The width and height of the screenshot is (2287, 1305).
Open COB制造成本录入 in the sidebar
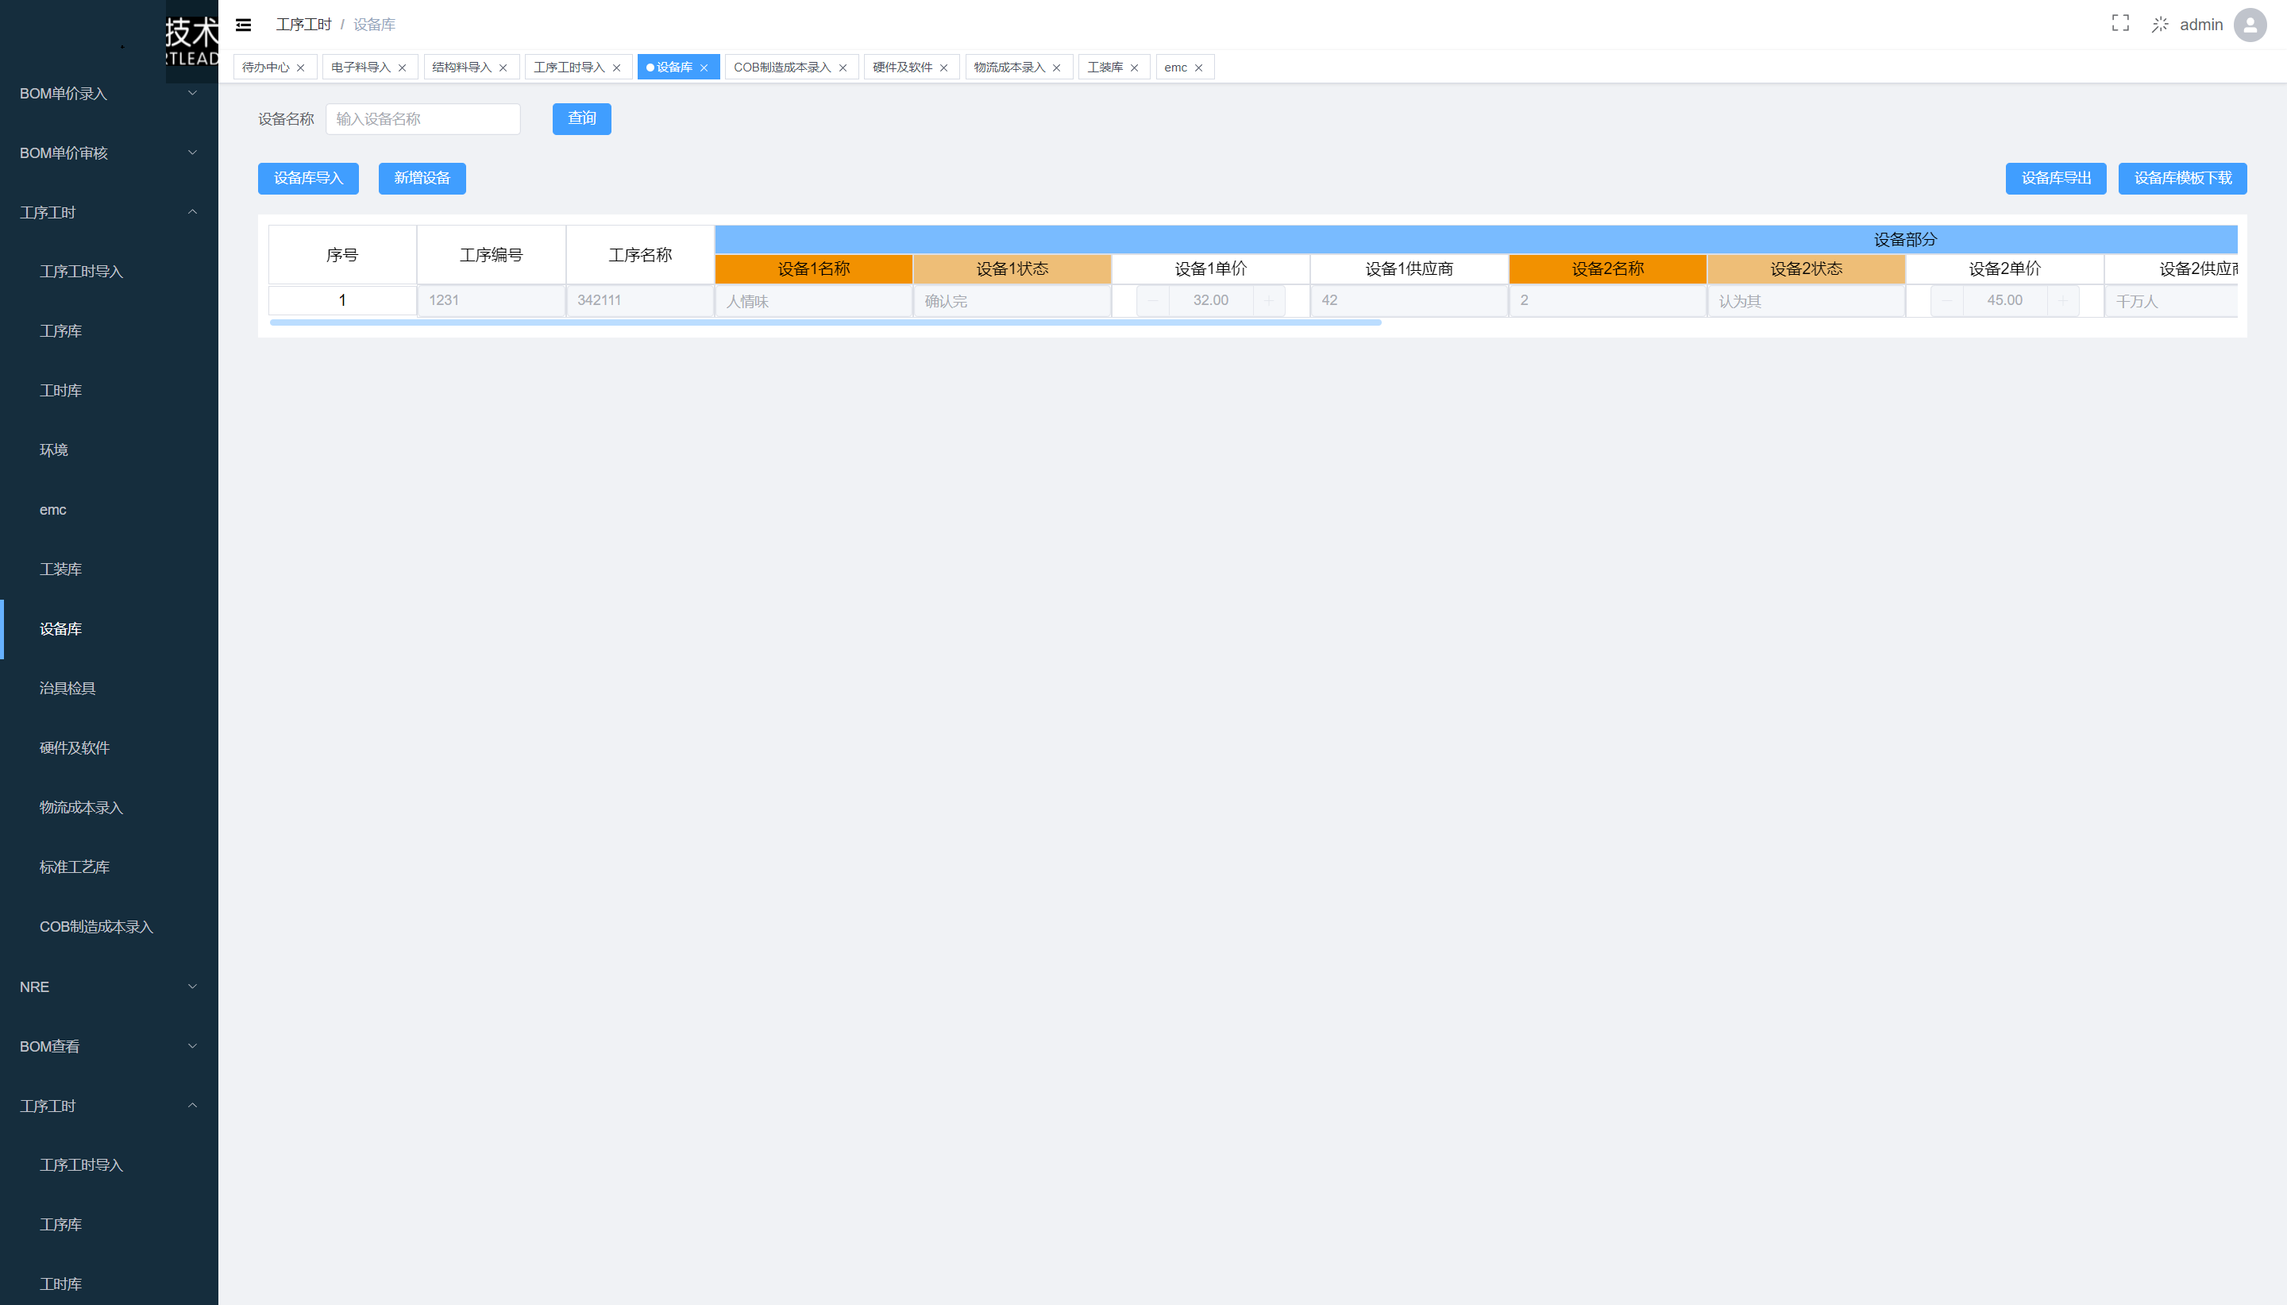tap(108, 927)
